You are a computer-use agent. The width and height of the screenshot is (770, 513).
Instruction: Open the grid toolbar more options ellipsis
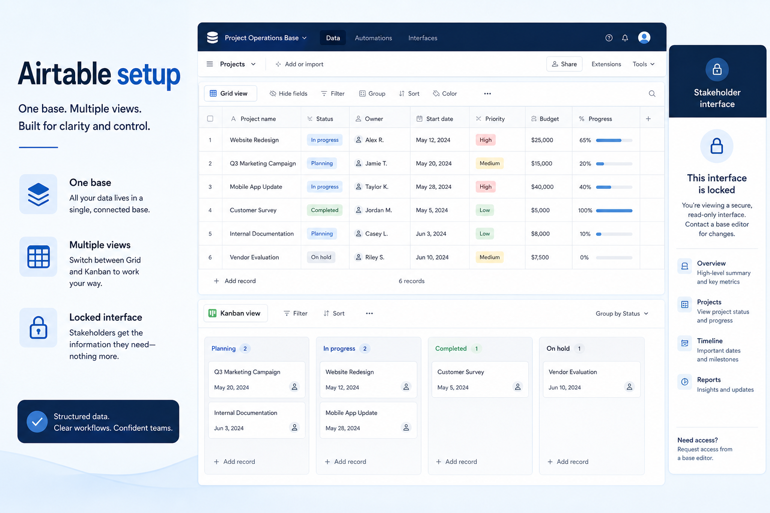point(487,94)
